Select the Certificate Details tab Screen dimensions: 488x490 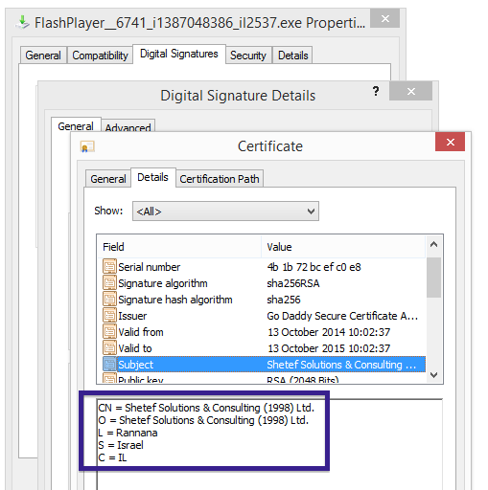(x=152, y=177)
